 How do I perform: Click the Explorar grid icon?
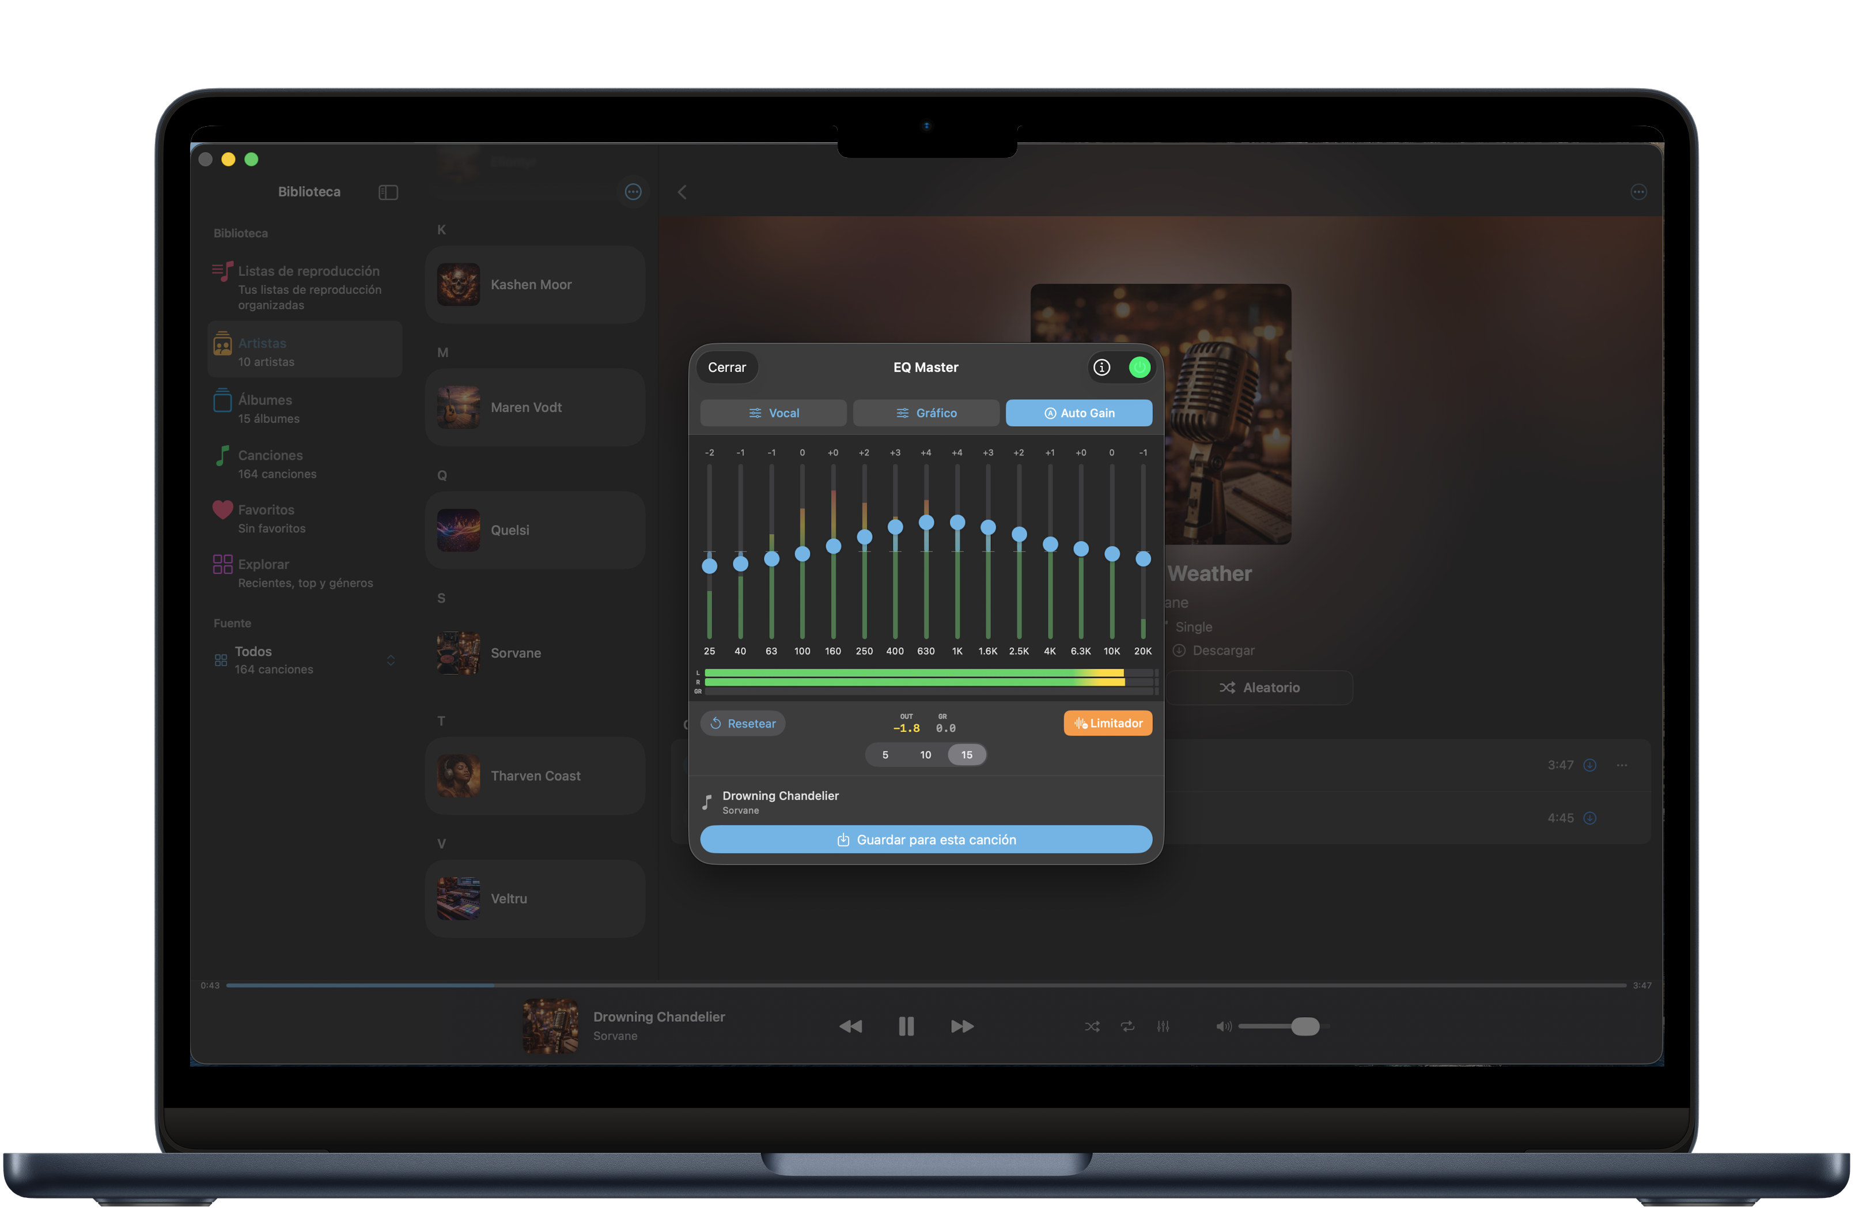click(222, 564)
